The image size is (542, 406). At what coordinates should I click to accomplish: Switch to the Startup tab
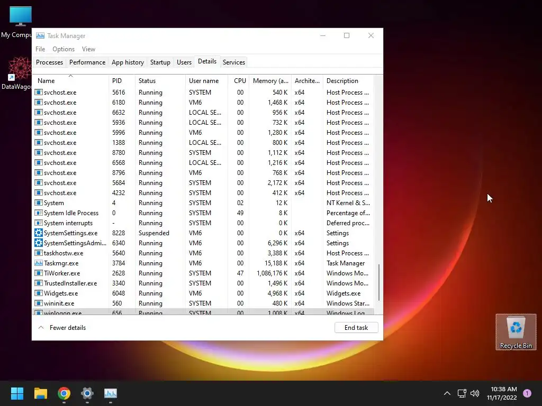click(x=160, y=62)
